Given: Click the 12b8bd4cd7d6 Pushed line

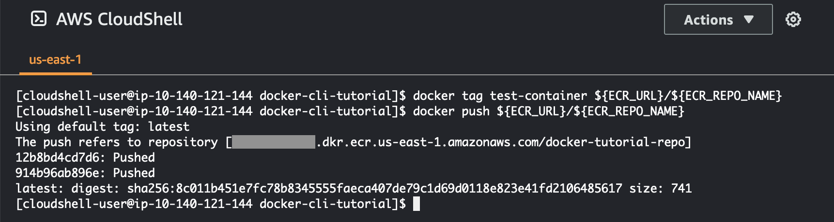Looking at the screenshot, I should point(85,158).
